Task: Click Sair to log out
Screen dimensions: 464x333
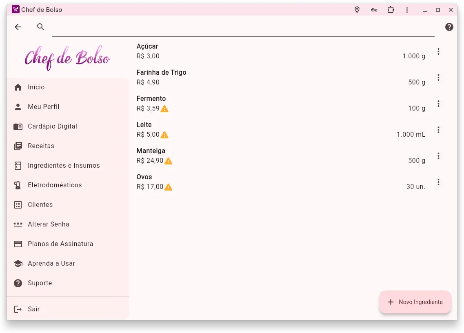Action: (33, 309)
